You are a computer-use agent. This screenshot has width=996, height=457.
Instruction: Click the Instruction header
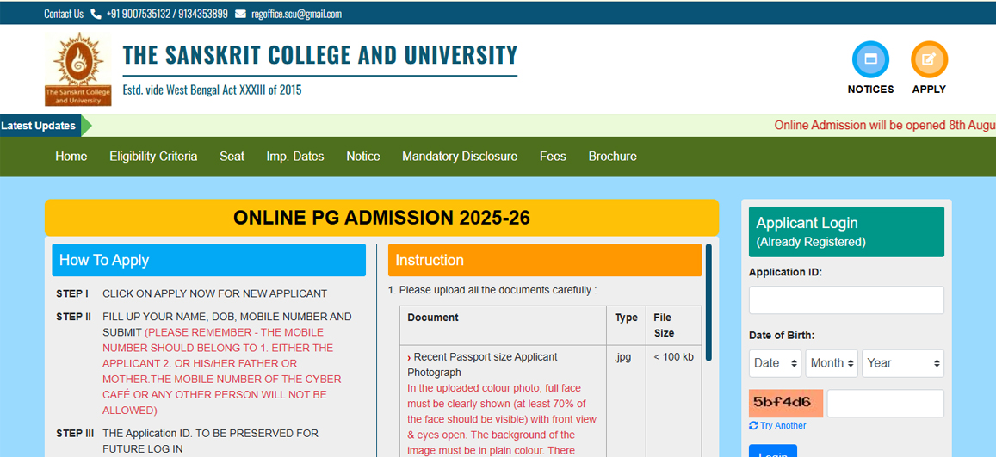pyautogui.click(x=545, y=260)
